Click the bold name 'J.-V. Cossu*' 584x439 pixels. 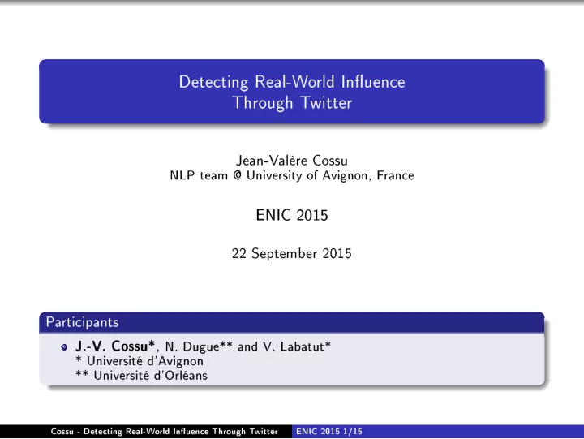click(115, 346)
